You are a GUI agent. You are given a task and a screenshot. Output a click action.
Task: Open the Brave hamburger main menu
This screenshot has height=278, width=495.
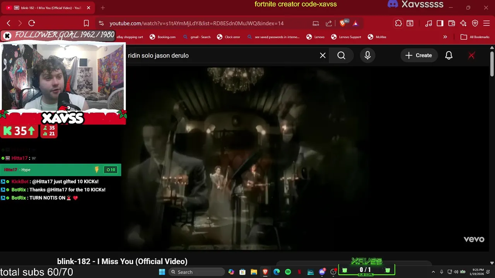pos(486,23)
